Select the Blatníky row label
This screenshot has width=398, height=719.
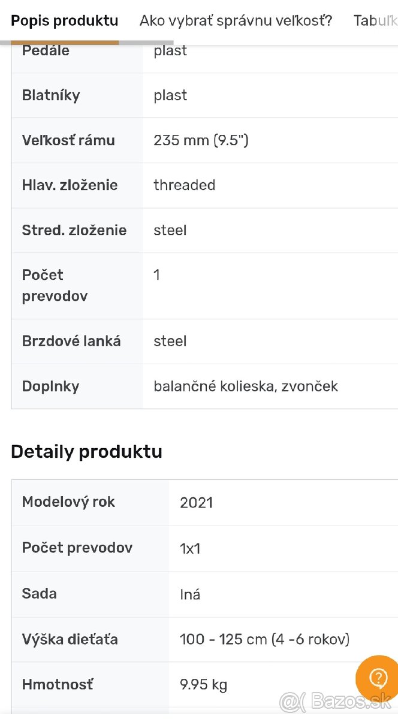[51, 95]
